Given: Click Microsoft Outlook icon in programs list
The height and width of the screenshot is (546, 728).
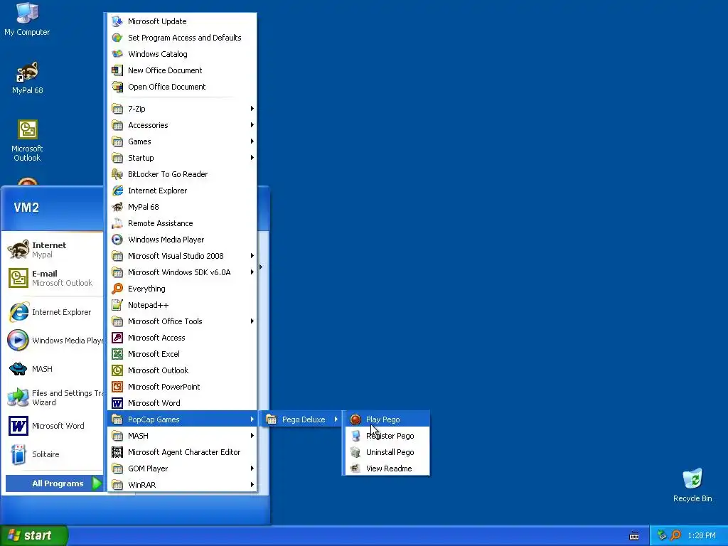Looking at the screenshot, I should (x=117, y=370).
